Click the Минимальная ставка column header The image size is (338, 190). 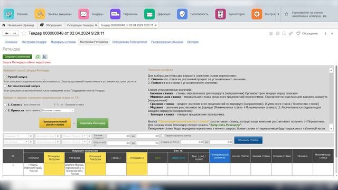[323, 156]
